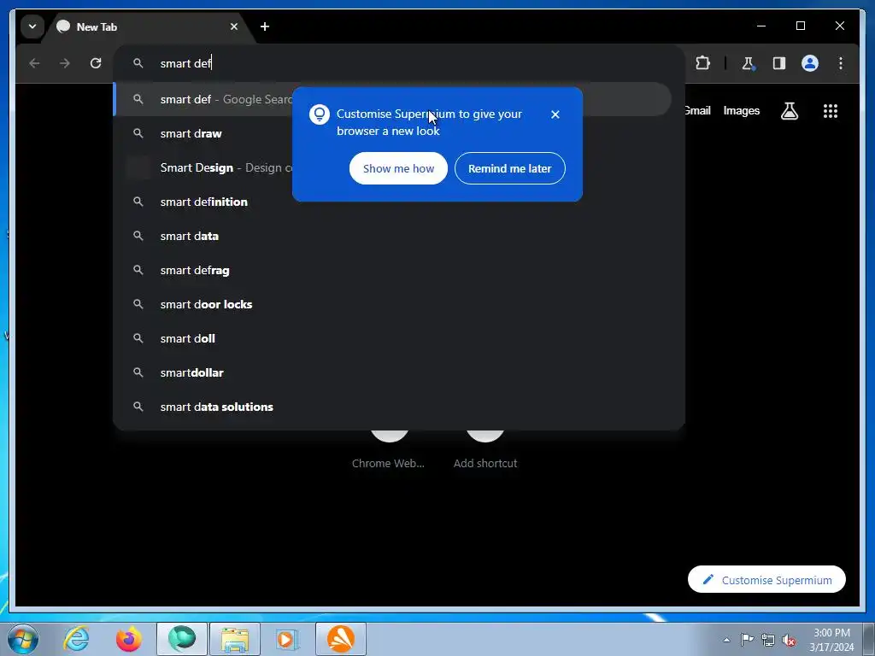
Task: Open the network tray icon
Action: 768,640
